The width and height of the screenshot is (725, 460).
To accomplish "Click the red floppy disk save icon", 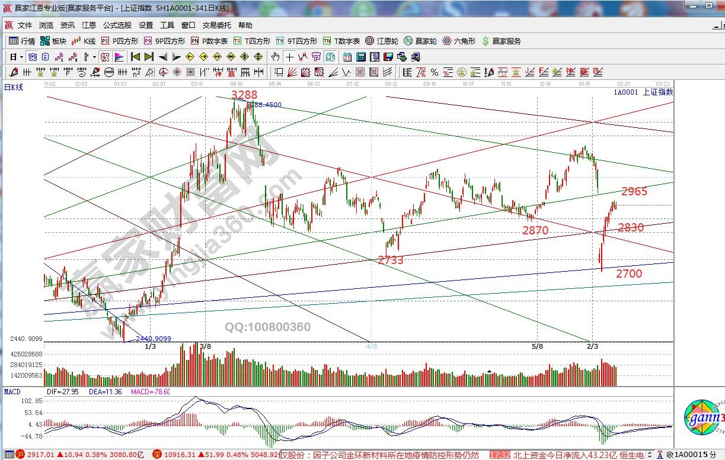I will pyautogui.click(x=388, y=57).
